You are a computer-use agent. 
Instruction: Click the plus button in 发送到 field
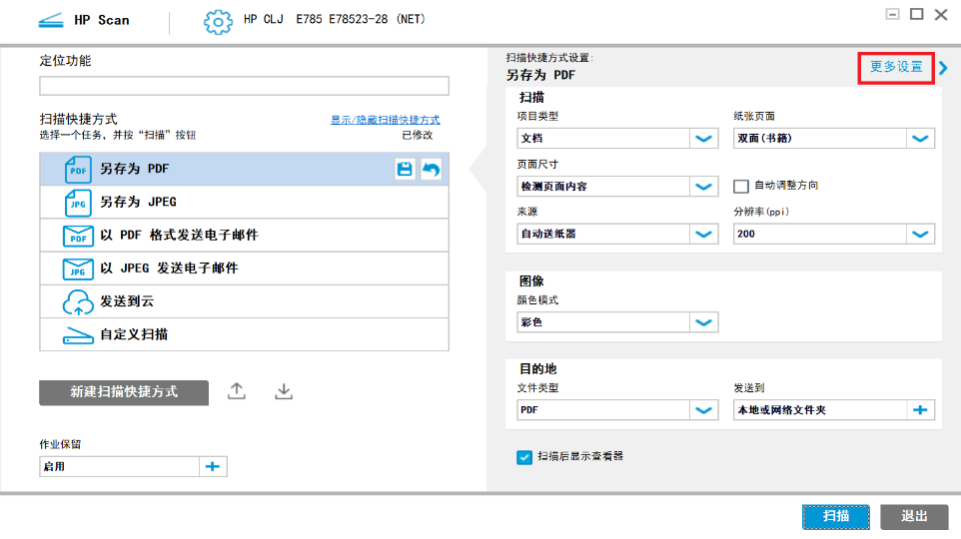pyautogui.click(x=920, y=410)
